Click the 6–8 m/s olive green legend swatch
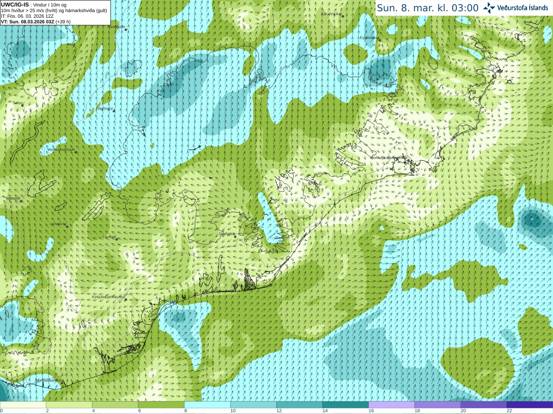553x414 pixels. (x=161, y=404)
